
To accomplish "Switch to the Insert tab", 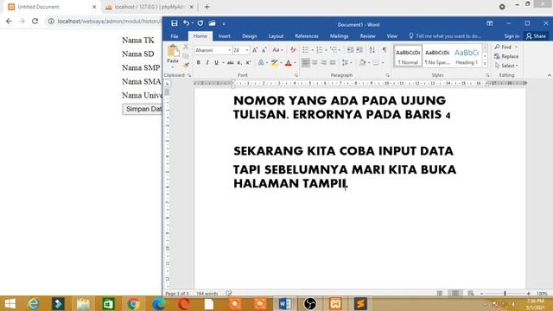I will tap(225, 36).
